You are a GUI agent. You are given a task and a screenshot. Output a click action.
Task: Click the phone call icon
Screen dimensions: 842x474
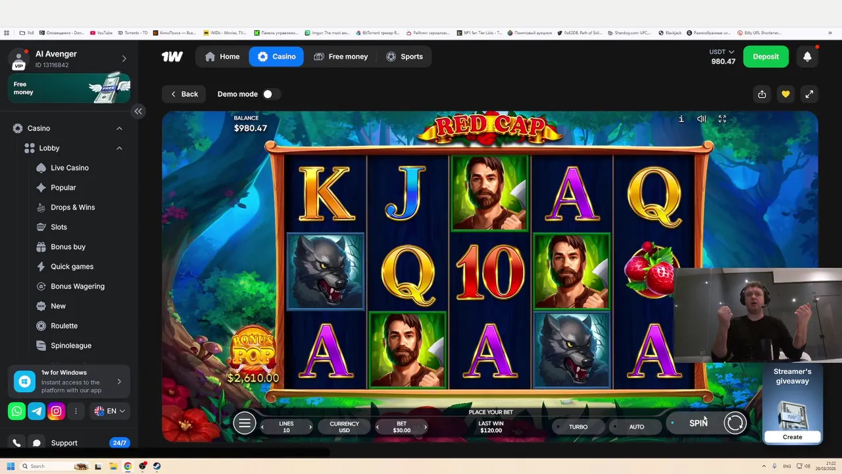16,443
